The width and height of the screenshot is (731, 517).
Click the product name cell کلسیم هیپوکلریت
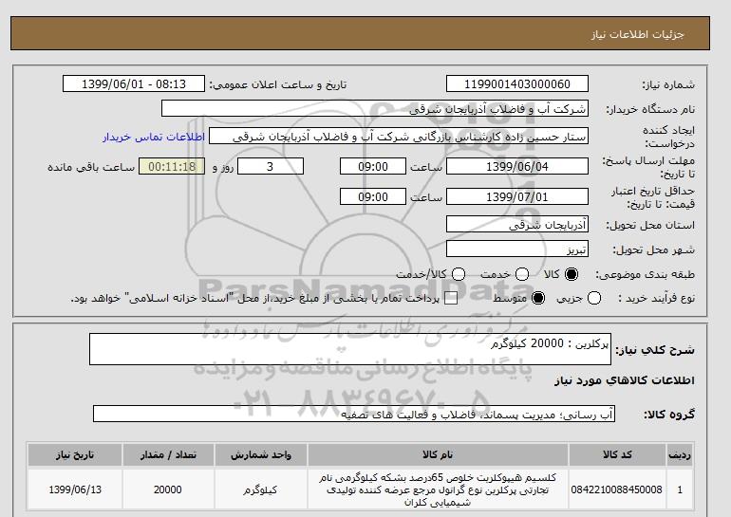438,489
